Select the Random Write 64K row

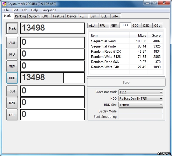coord(126,67)
